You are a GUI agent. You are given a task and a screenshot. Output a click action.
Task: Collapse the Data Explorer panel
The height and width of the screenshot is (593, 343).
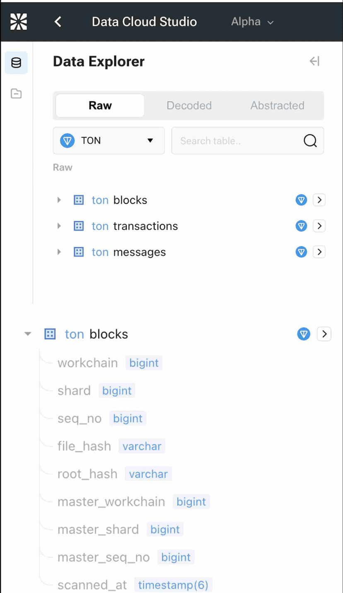pos(314,62)
